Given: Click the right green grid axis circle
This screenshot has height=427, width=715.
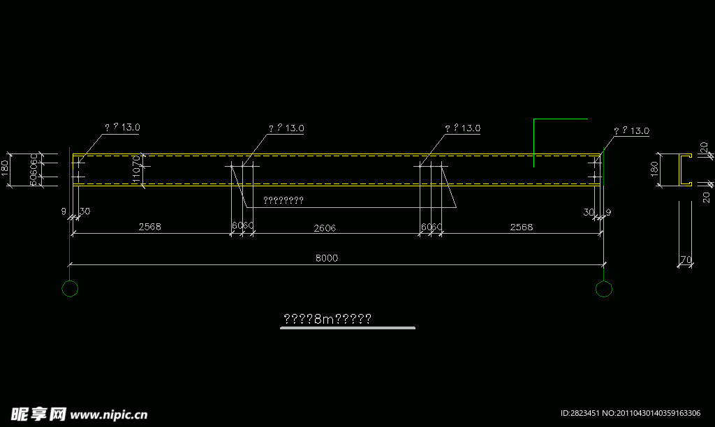Looking at the screenshot, I should (x=604, y=289).
